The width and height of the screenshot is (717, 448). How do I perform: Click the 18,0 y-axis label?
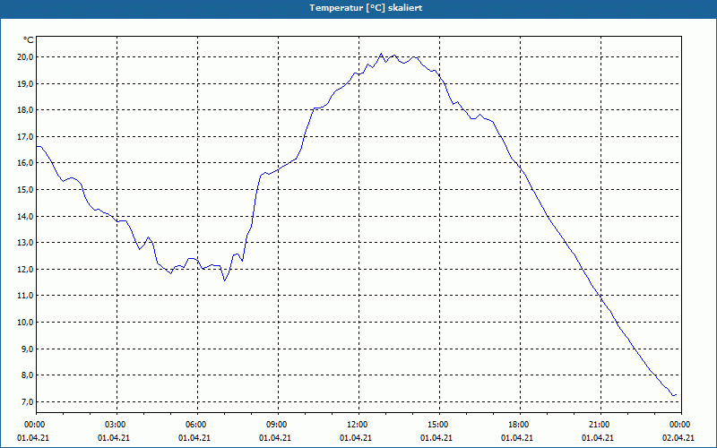[25, 109]
